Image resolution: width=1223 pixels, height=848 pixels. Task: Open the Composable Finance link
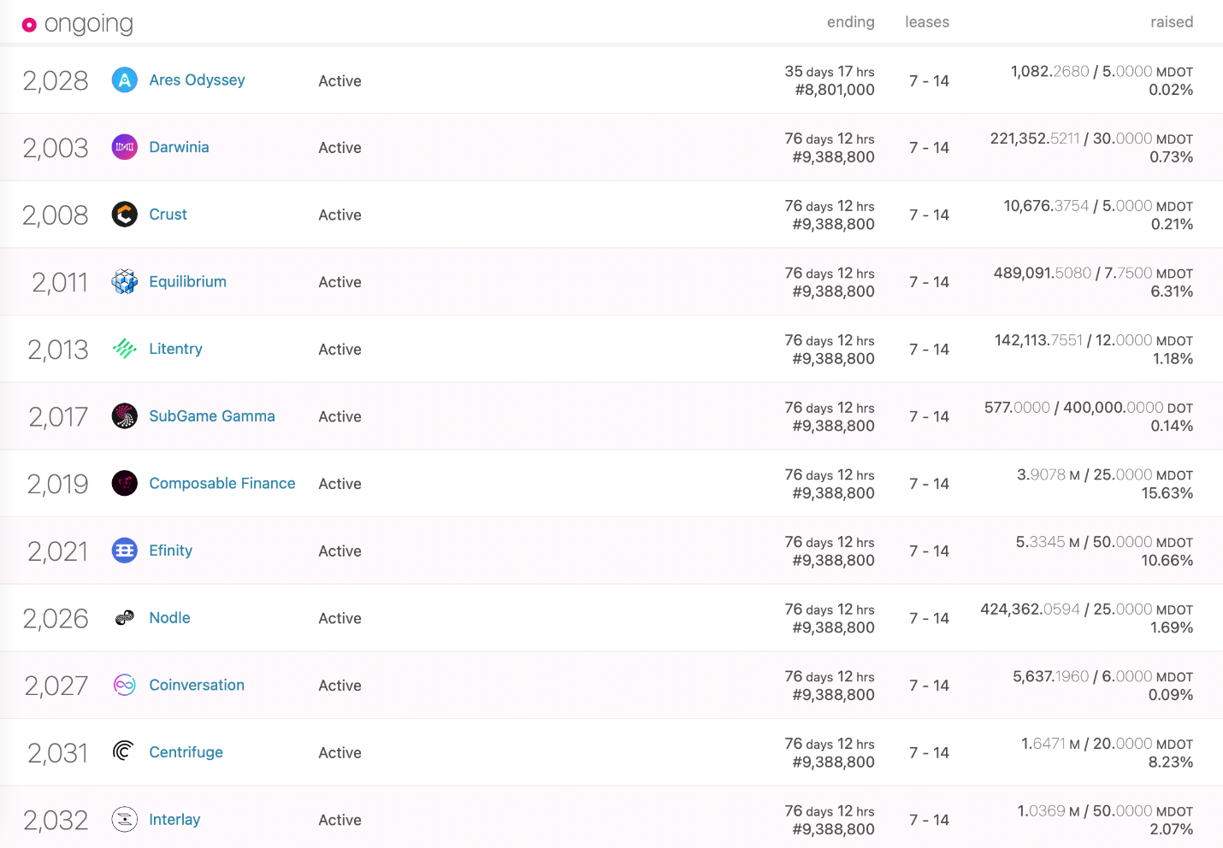tap(222, 484)
